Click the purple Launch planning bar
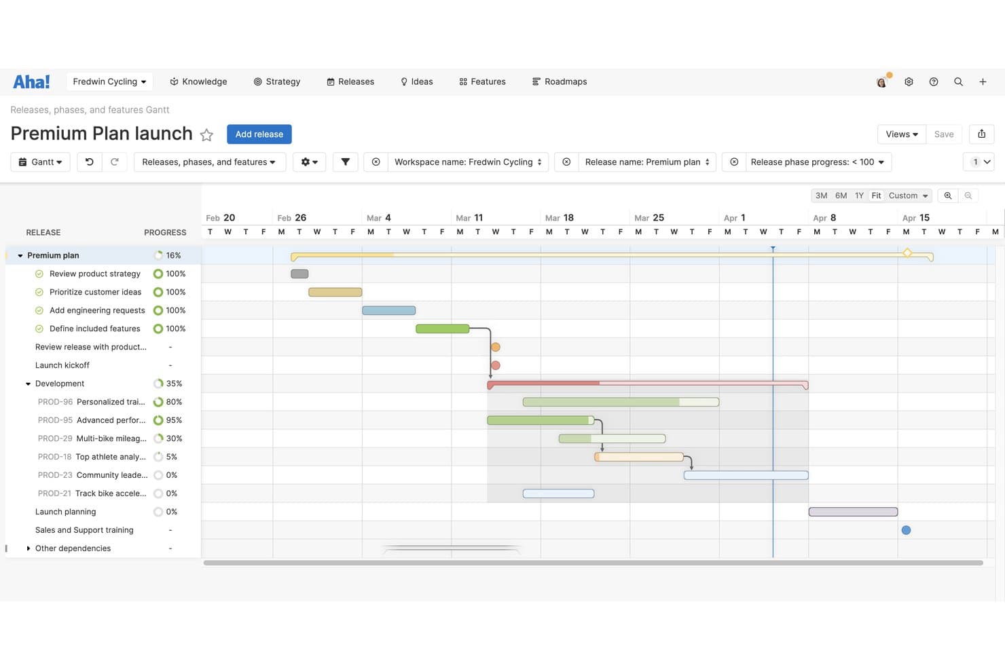 point(853,512)
